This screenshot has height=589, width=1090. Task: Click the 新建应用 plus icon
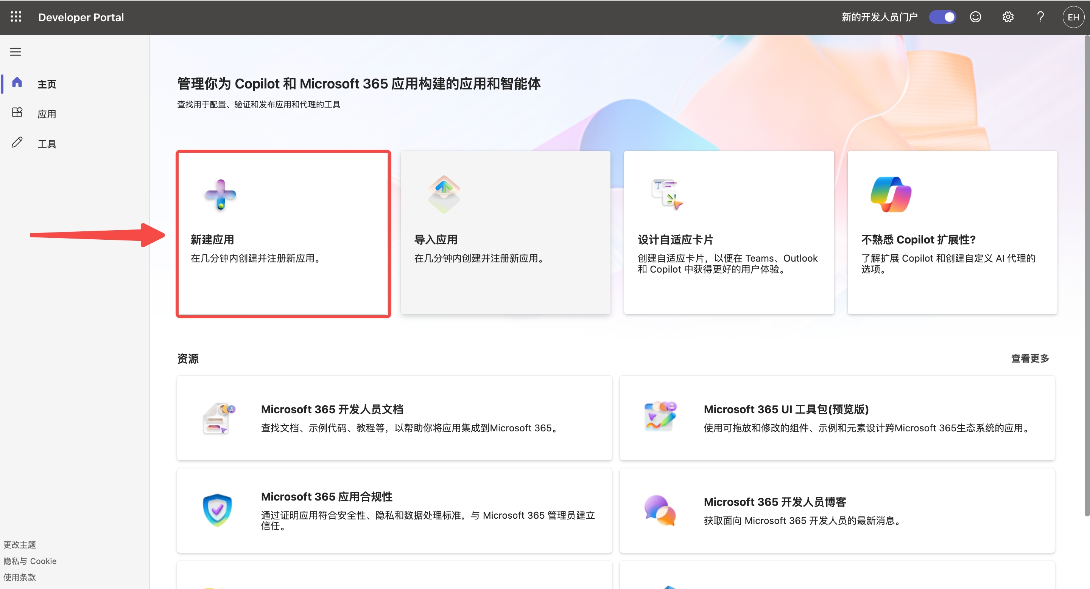[x=220, y=195]
